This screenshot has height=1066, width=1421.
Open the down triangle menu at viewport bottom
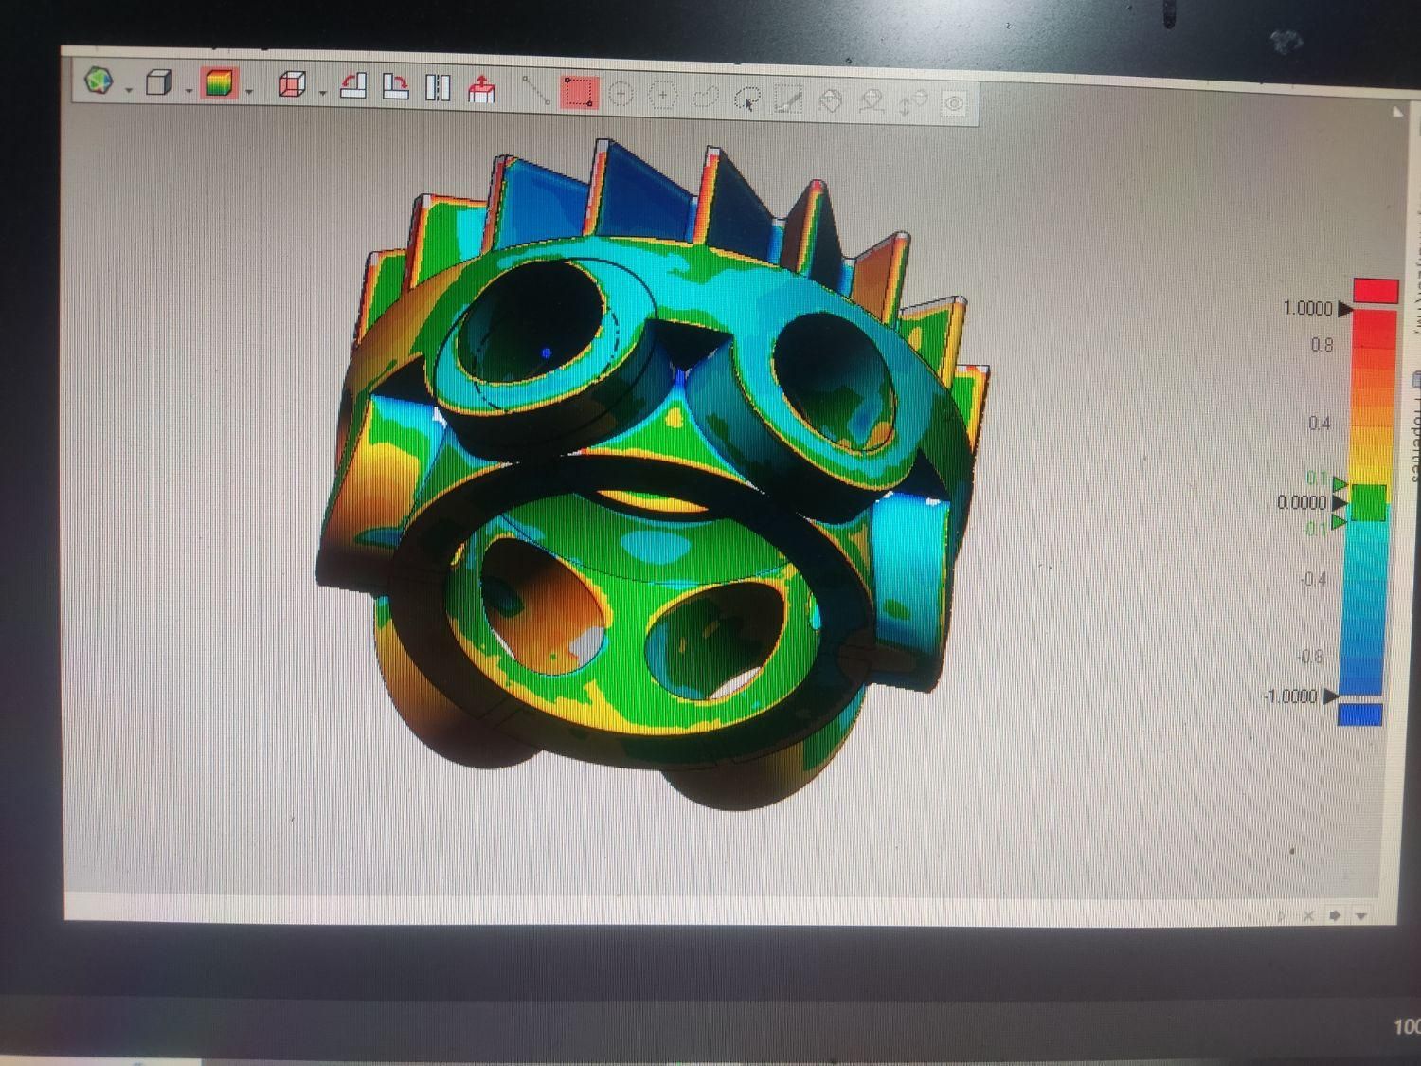tap(1361, 916)
